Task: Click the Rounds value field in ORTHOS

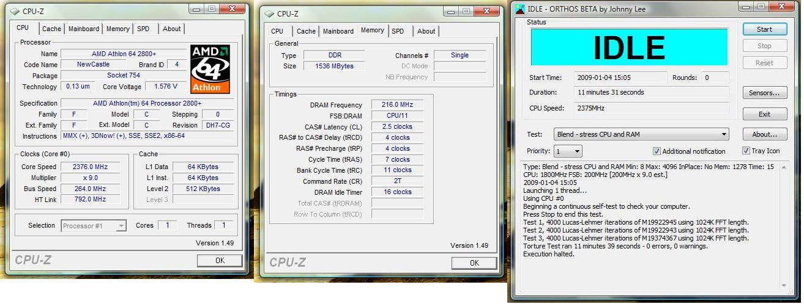Action: pos(715,78)
